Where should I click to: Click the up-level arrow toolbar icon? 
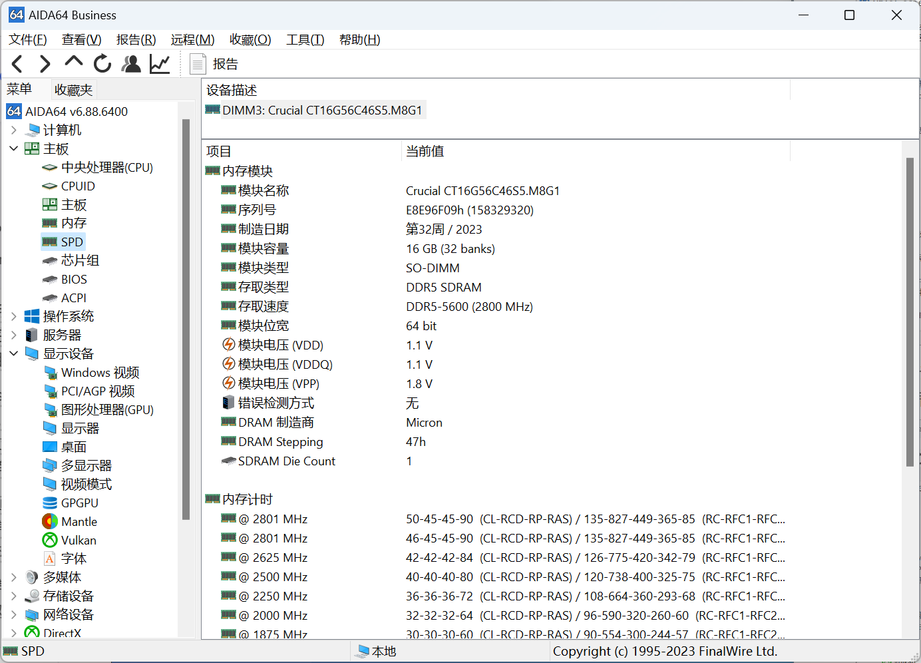click(x=74, y=63)
